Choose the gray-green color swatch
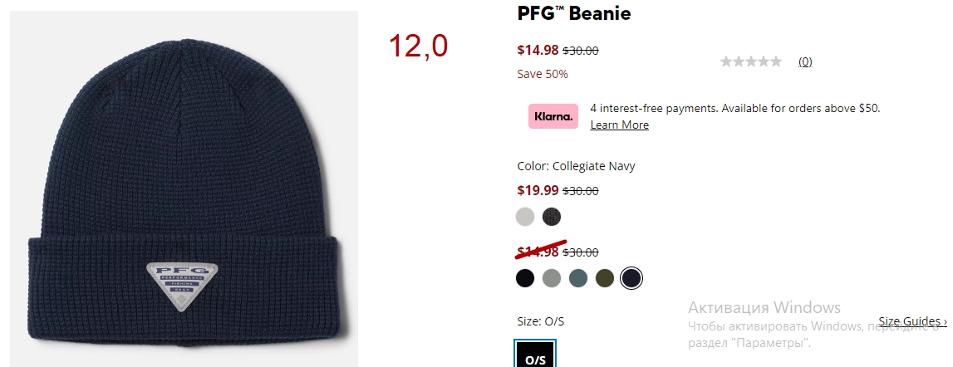The height and width of the screenshot is (367, 953). click(x=552, y=278)
